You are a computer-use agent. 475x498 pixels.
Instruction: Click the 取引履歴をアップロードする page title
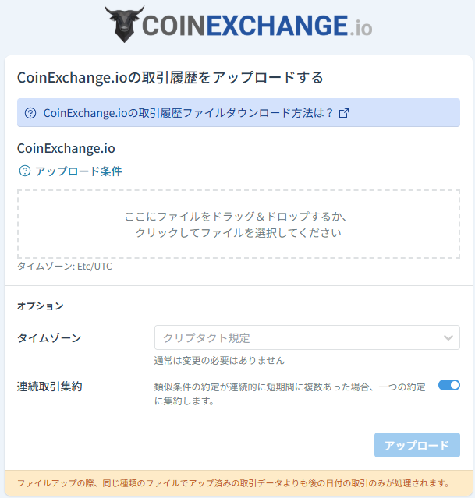click(x=170, y=77)
